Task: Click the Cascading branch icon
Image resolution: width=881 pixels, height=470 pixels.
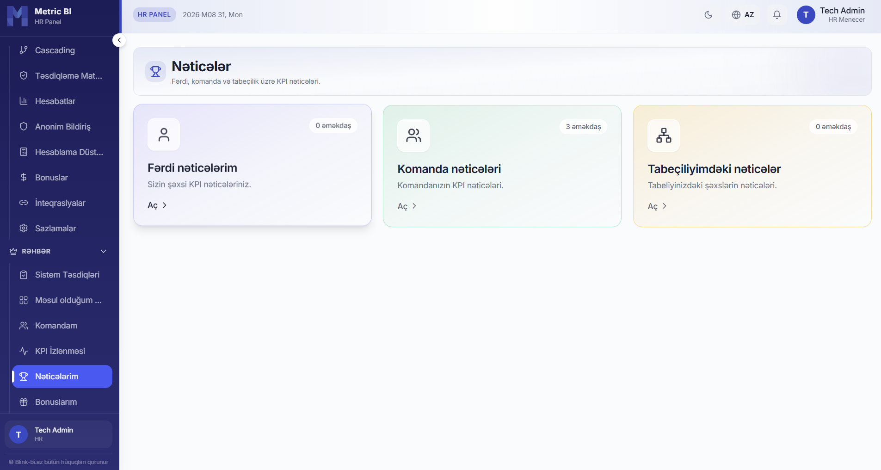Action: coord(24,50)
